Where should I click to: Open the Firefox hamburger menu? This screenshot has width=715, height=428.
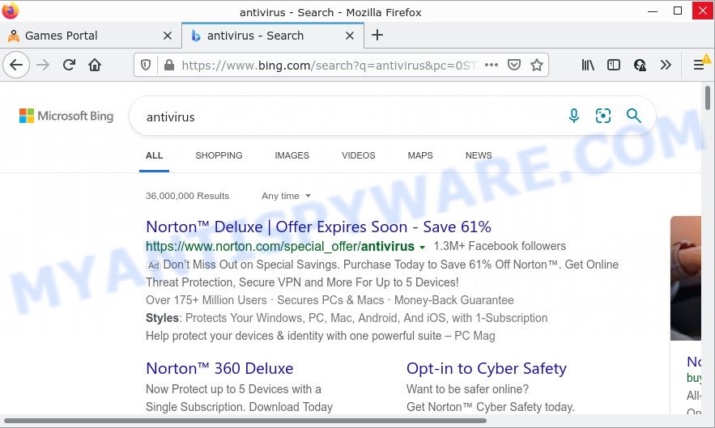pos(699,66)
